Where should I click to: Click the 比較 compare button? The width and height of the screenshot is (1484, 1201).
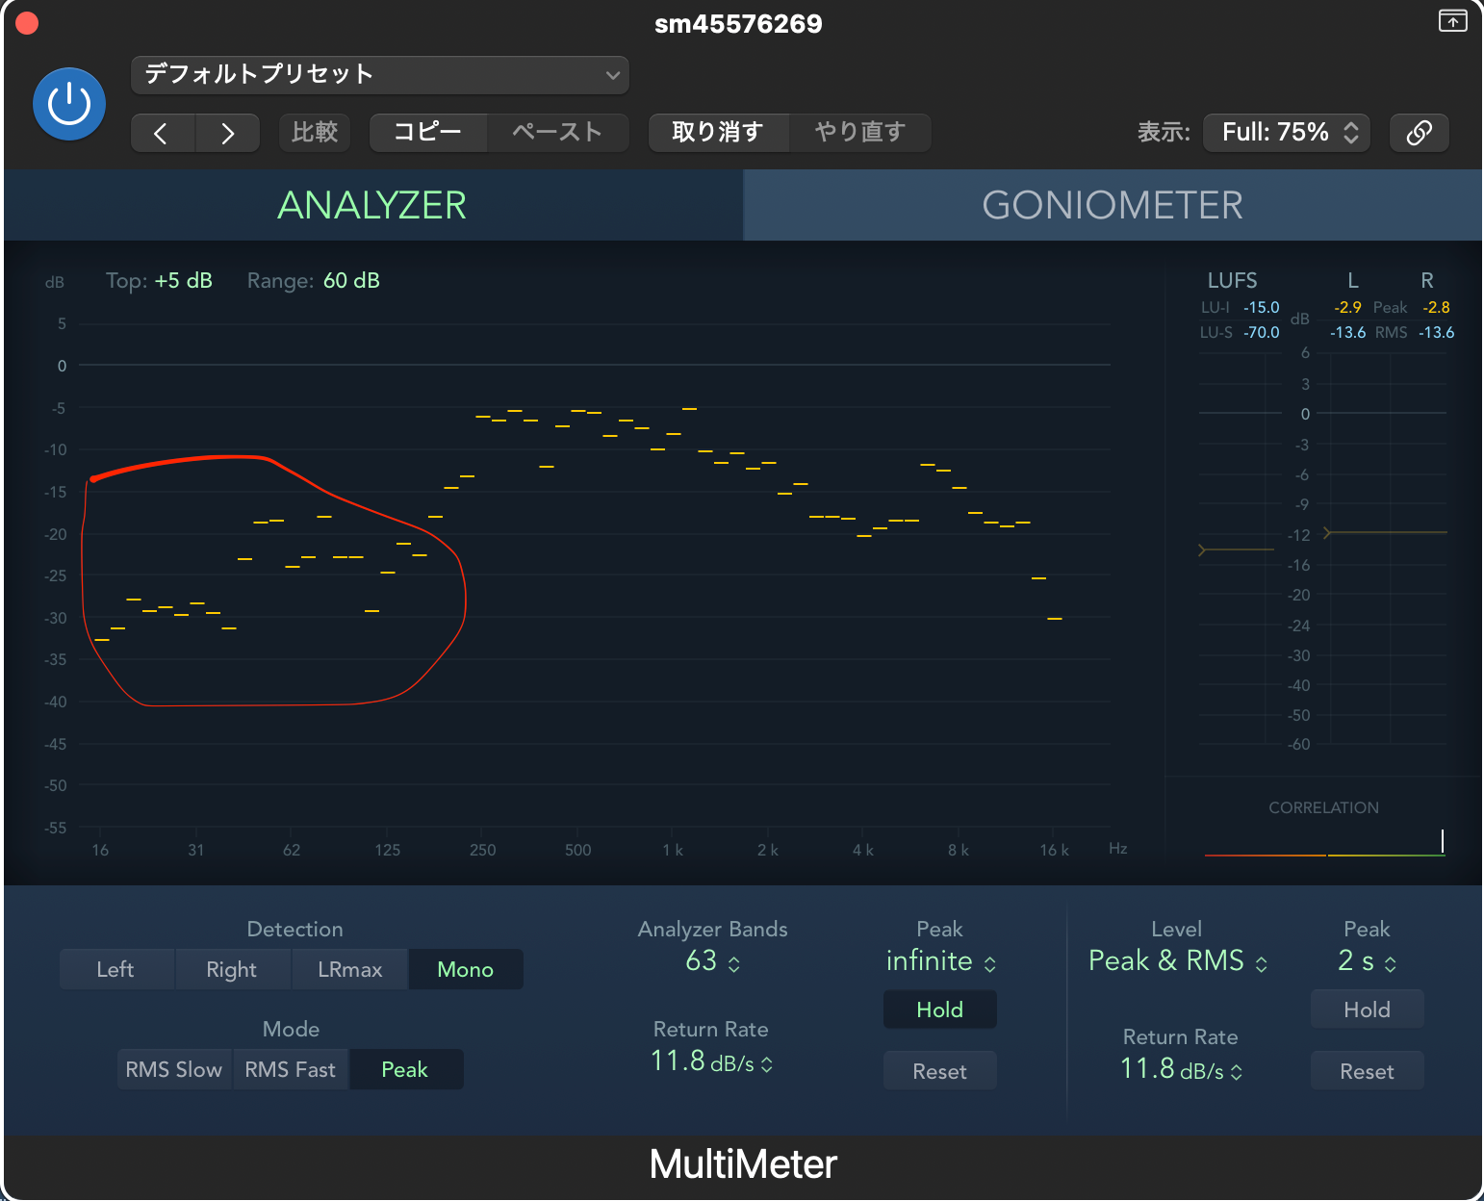(315, 133)
